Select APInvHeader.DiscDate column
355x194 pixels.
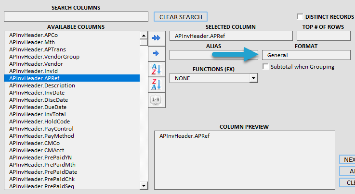point(72,100)
